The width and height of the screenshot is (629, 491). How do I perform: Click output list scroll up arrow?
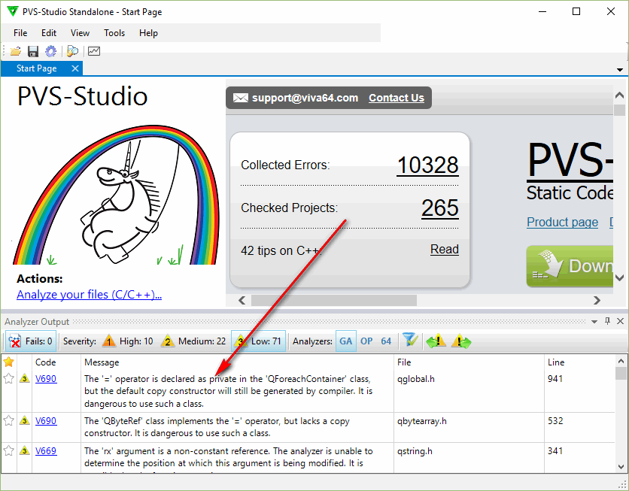pos(621,361)
